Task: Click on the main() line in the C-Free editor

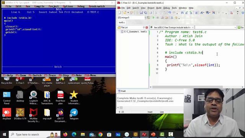Action: (x=171, y=57)
